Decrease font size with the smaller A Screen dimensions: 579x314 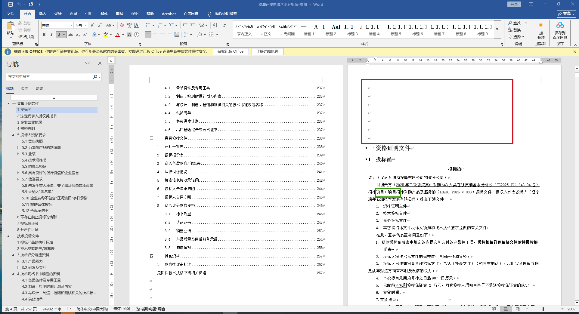point(100,25)
